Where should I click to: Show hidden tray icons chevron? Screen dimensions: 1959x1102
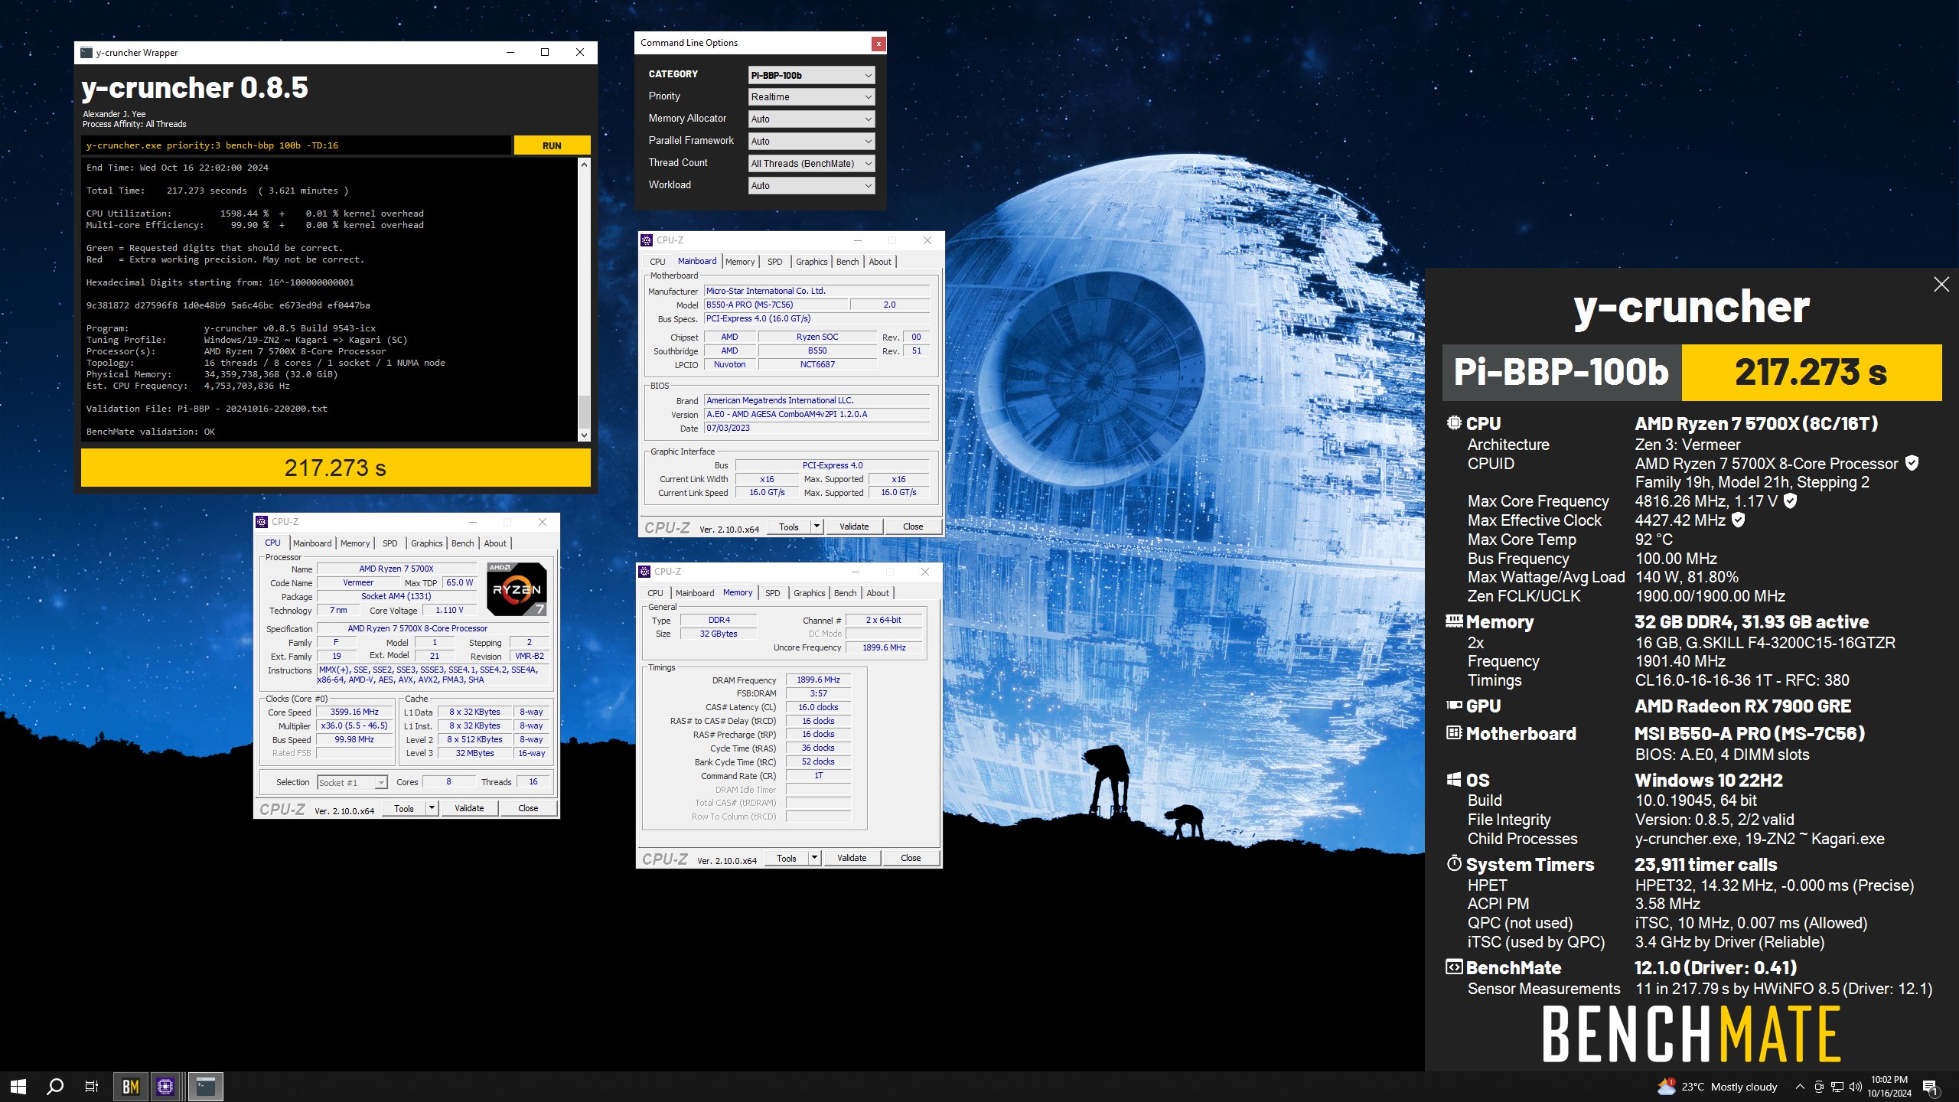[x=1800, y=1087]
